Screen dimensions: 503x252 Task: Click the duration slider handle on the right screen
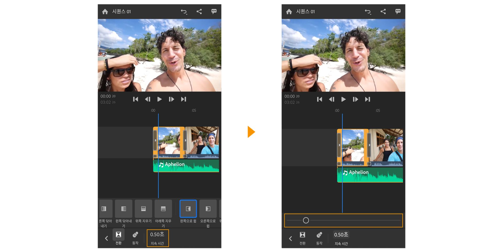[x=306, y=220]
